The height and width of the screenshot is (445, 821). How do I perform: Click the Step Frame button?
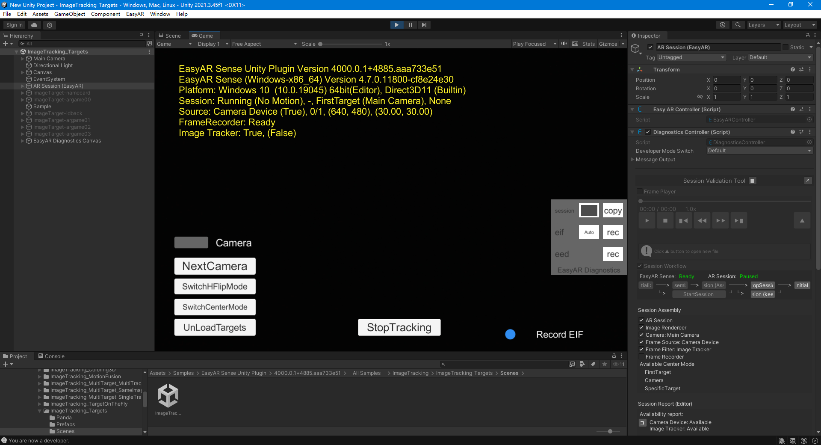pos(424,25)
